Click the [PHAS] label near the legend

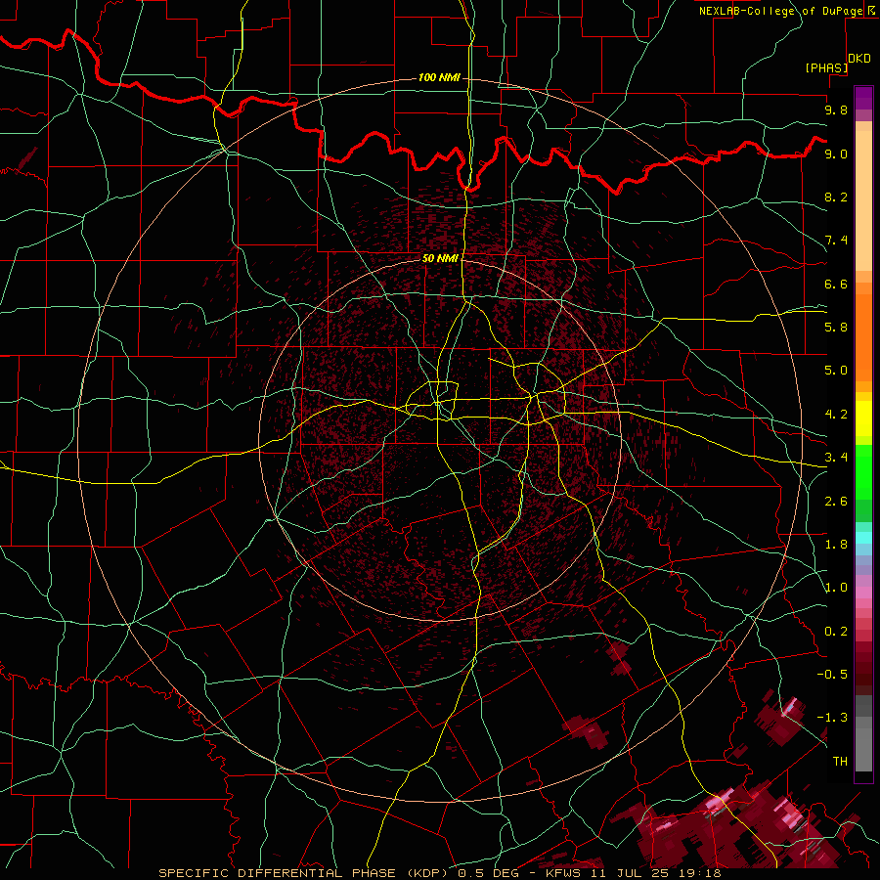pyautogui.click(x=826, y=67)
